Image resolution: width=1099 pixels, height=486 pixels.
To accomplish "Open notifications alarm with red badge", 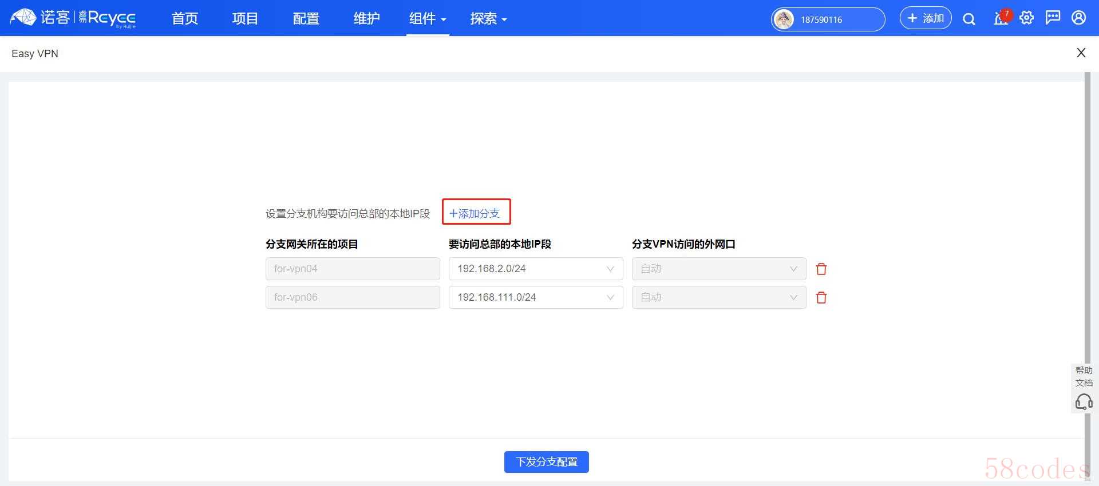I will click(1001, 18).
